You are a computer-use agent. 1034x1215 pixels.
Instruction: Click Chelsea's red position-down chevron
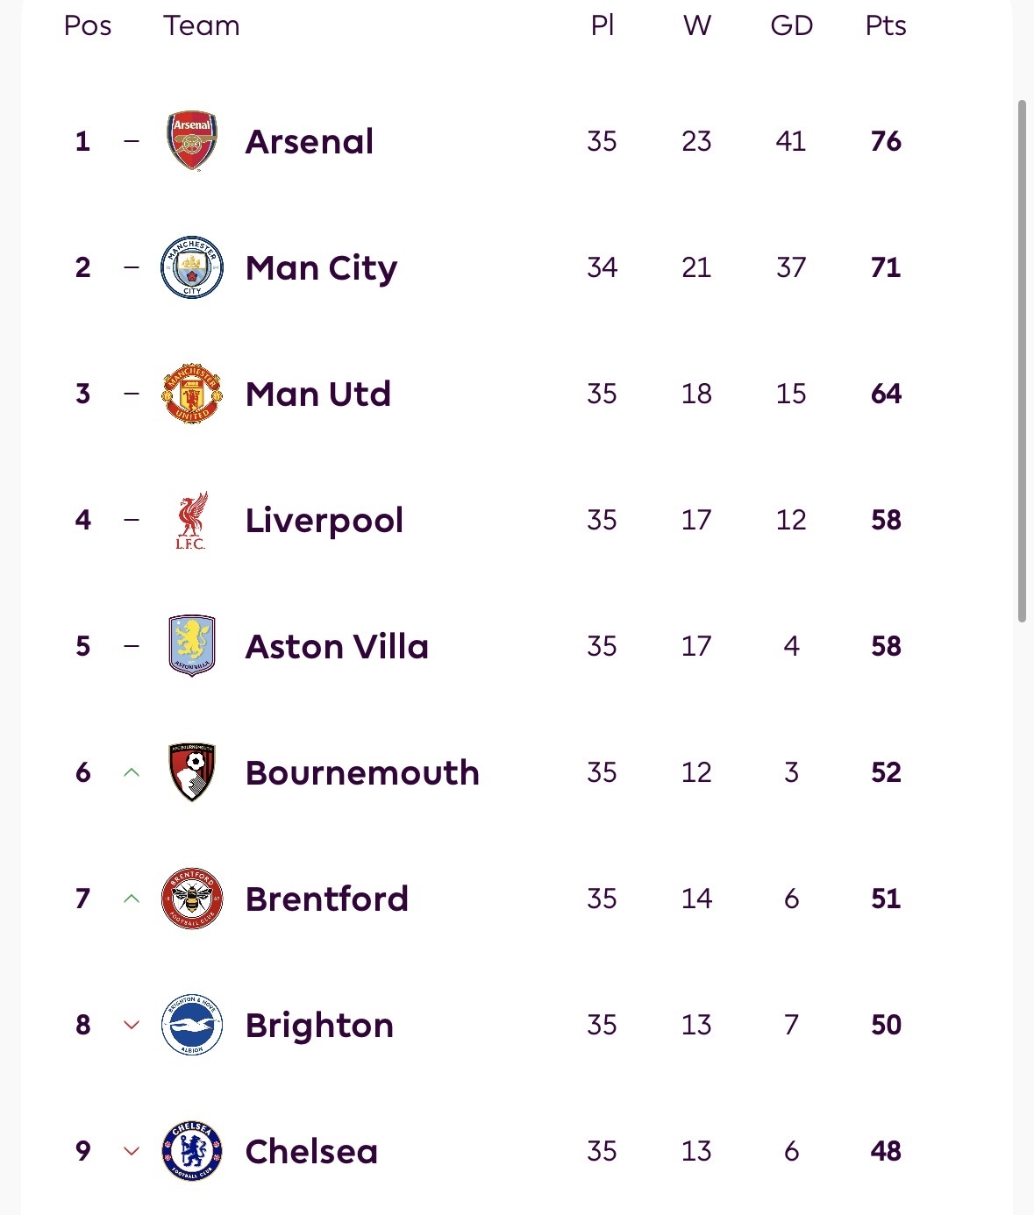132,1151
